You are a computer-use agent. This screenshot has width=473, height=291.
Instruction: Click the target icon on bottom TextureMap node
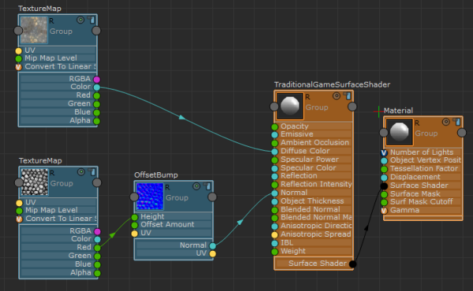81,172
